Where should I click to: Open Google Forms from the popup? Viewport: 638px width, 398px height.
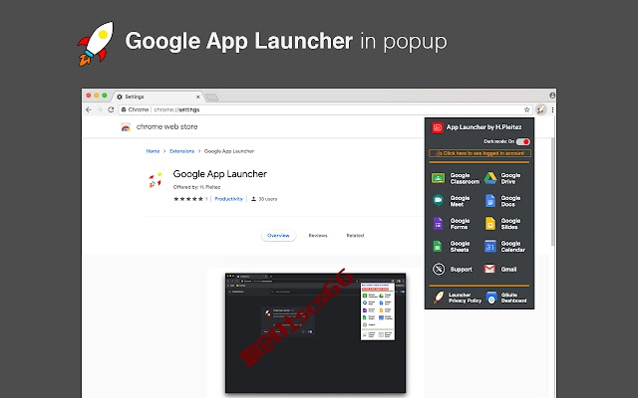pos(451,224)
